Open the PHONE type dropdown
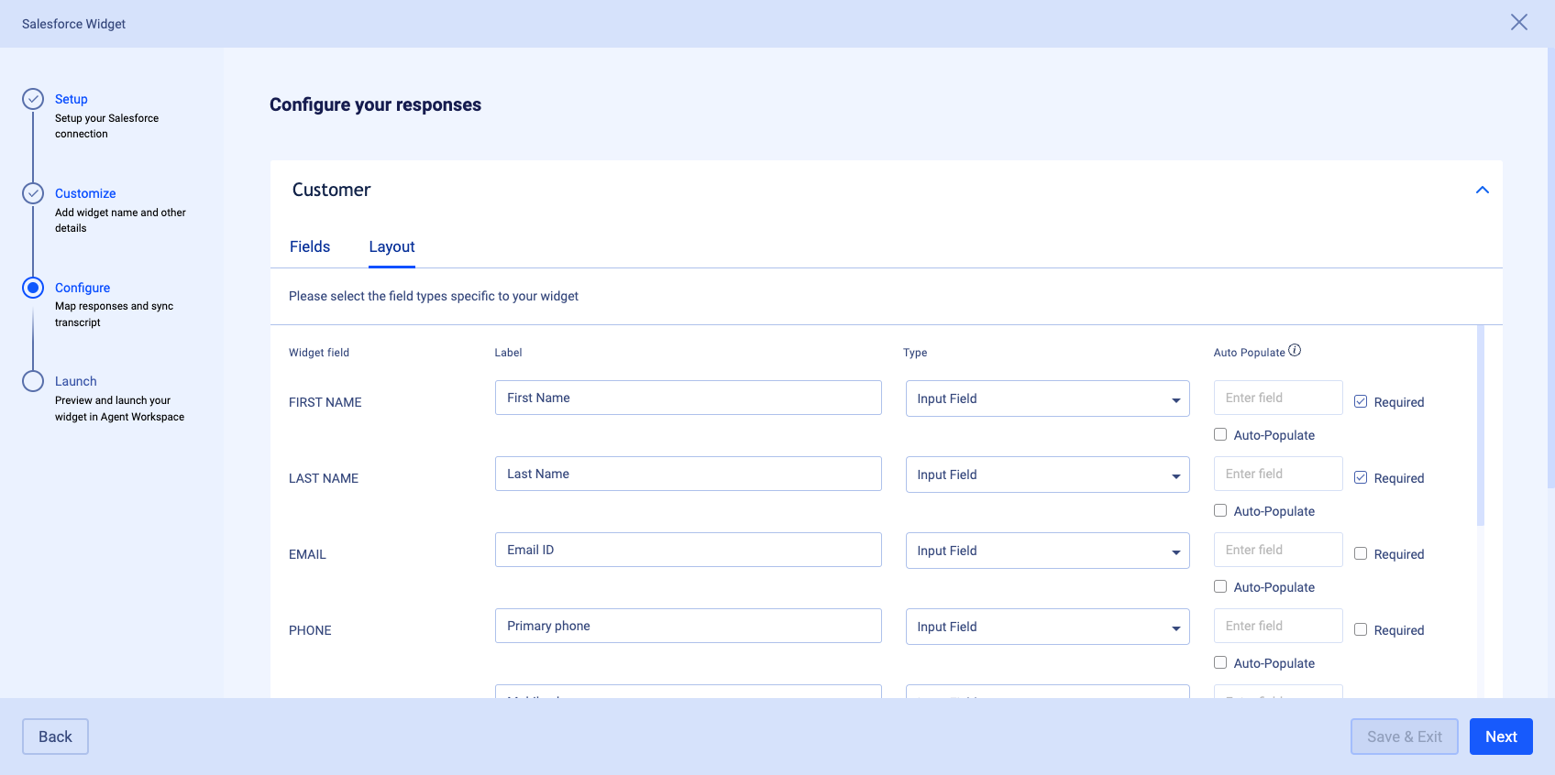Screen dimensions: 1555x775 pos(1048,627)
